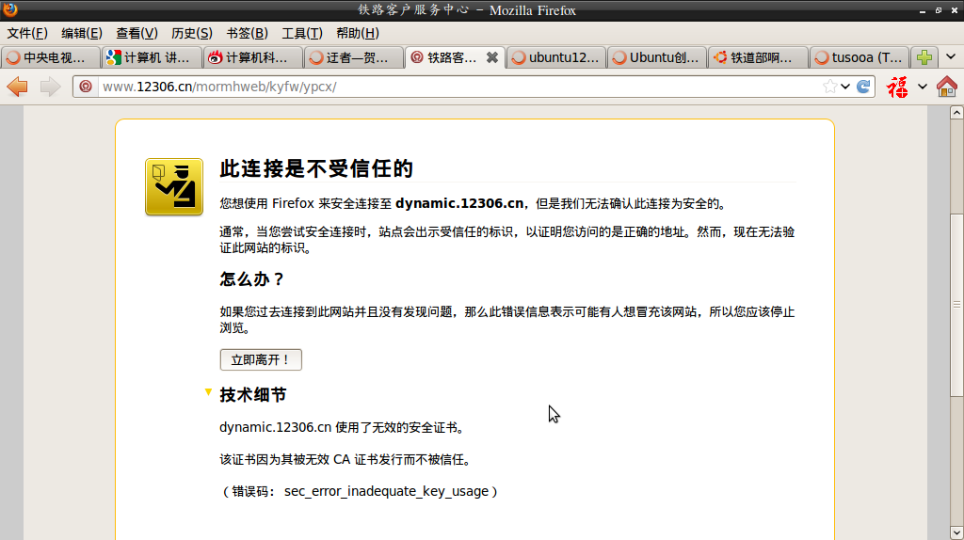Minimize the Firefox window
964x540 pixels.
[923, 10]
